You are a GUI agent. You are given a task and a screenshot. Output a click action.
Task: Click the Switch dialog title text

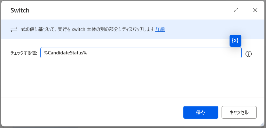pos(20,10)
